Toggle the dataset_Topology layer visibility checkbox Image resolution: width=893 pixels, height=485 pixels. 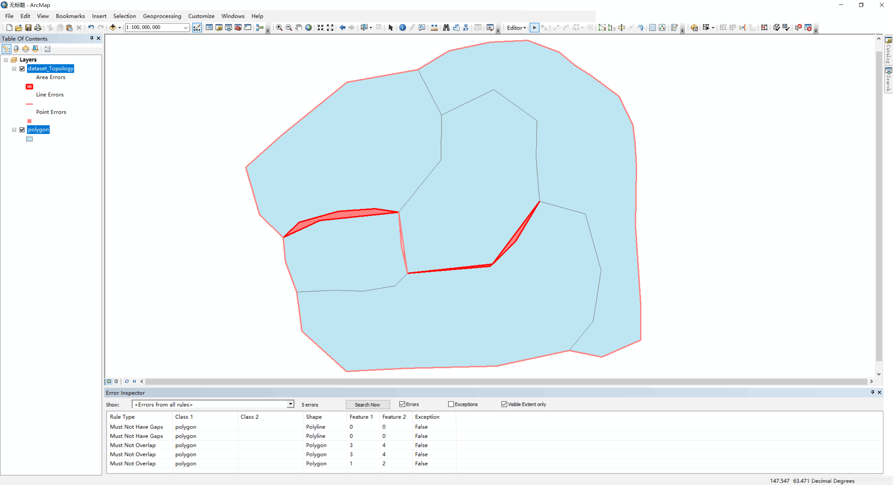[x=22, y=69]
